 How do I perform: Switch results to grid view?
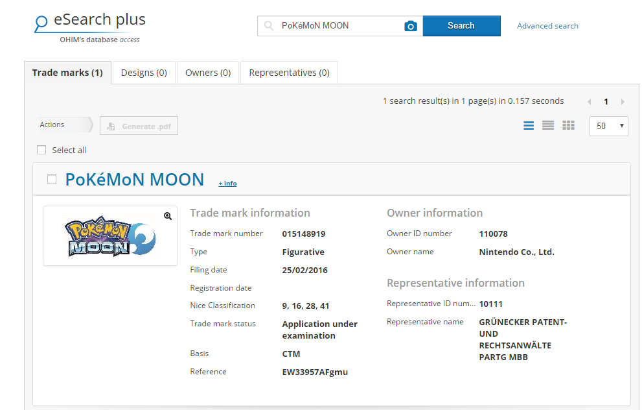click(x=568, y=125)
